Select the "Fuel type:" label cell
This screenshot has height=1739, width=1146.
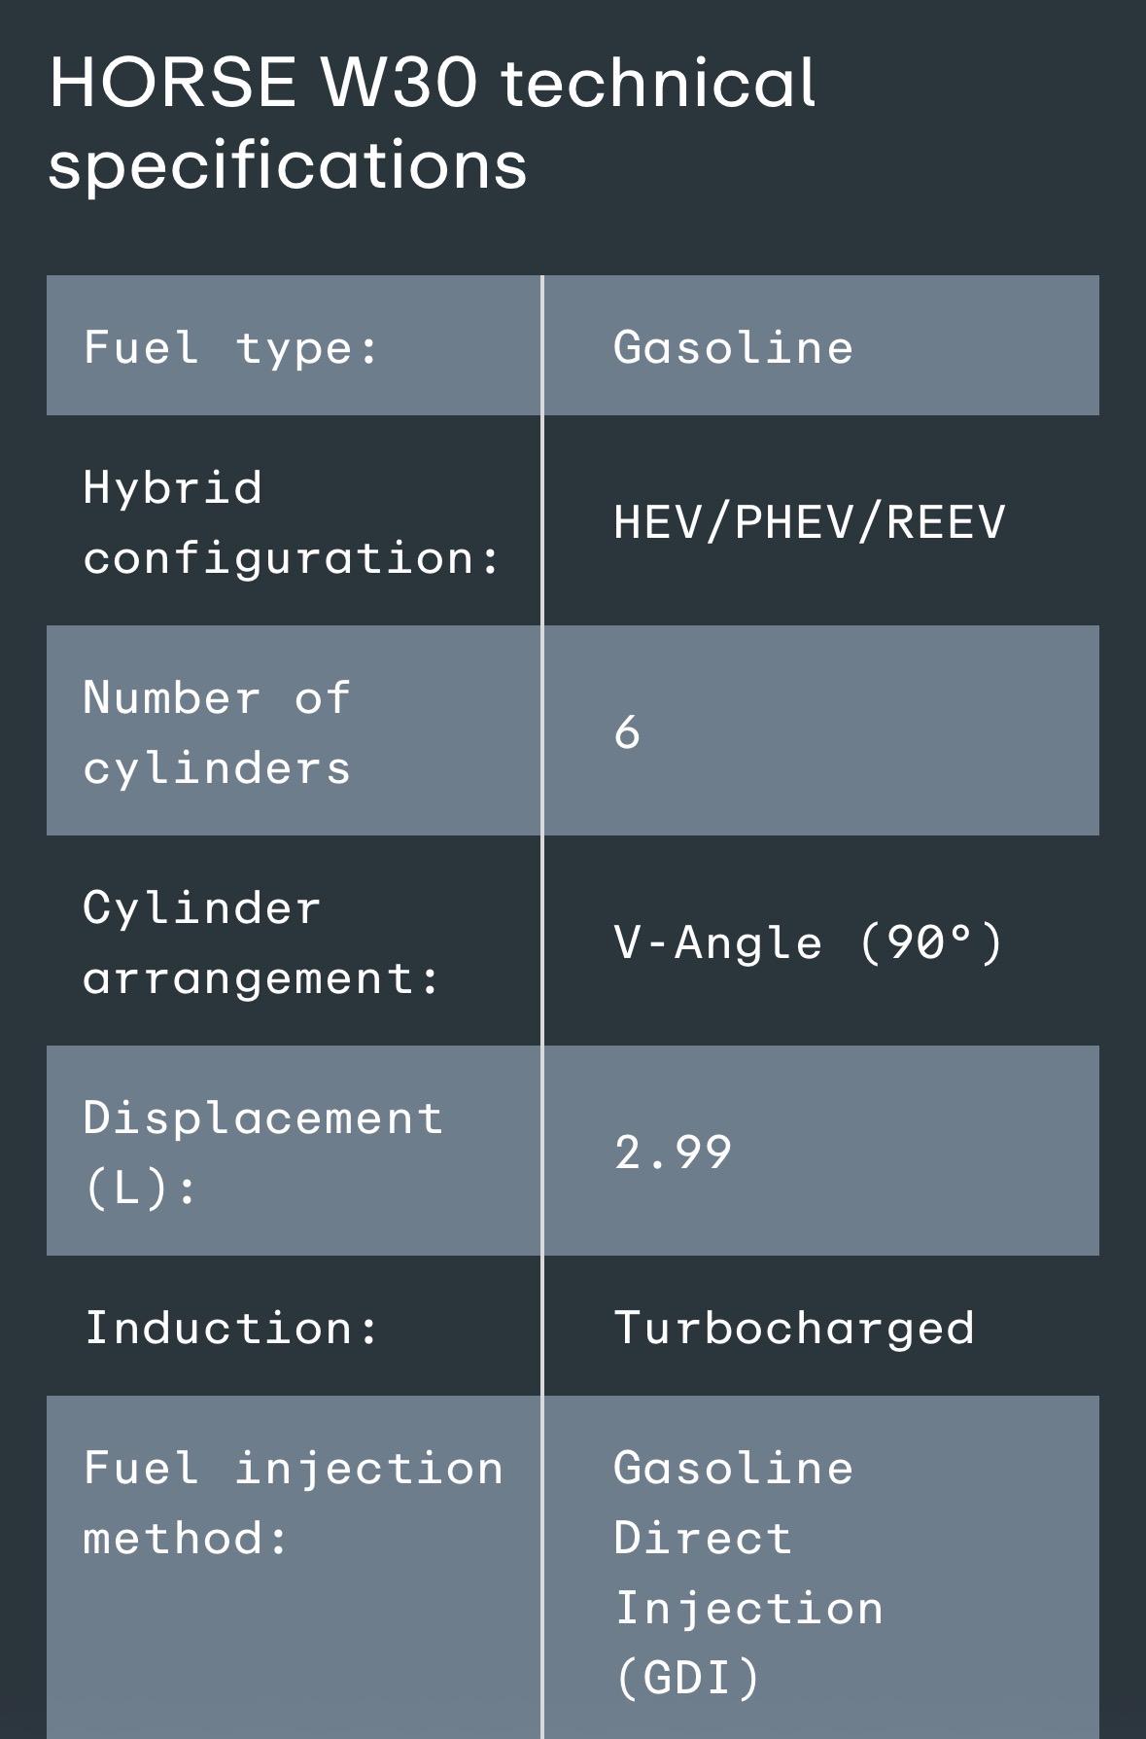231,347
